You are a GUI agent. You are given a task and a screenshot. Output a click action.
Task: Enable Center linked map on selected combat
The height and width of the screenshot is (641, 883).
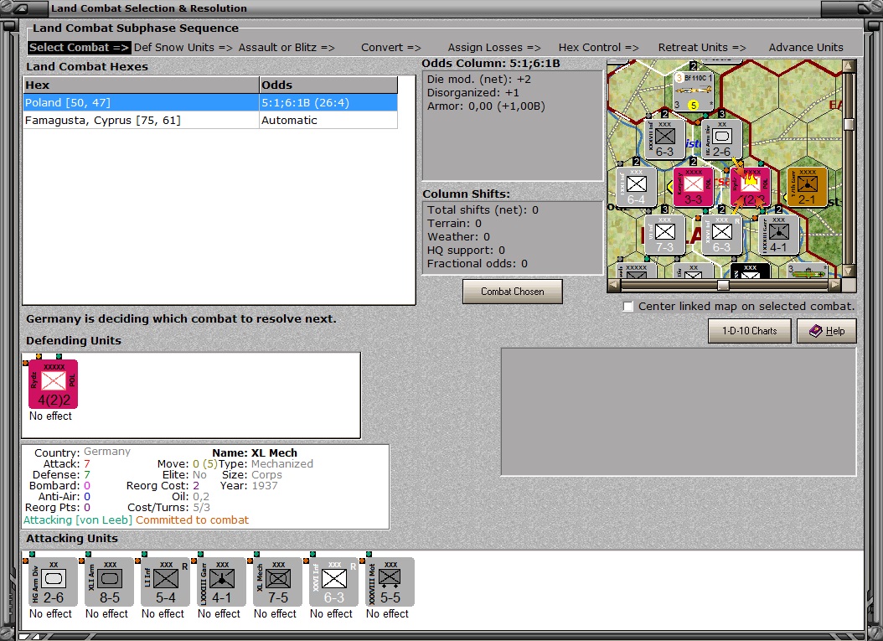[x=628, y=307]
